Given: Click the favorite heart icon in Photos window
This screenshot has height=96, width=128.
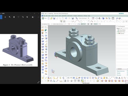Looking at the screenshot, I should (18, 17).
